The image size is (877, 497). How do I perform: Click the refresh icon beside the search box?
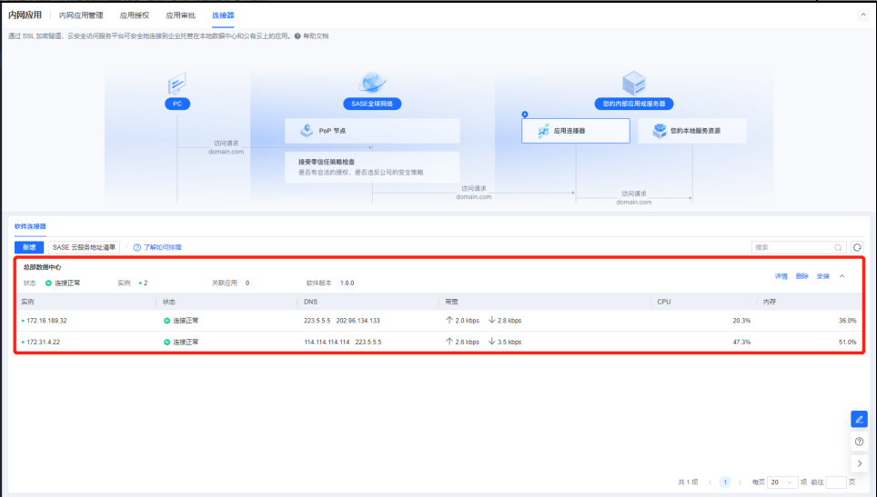(856, 247)
